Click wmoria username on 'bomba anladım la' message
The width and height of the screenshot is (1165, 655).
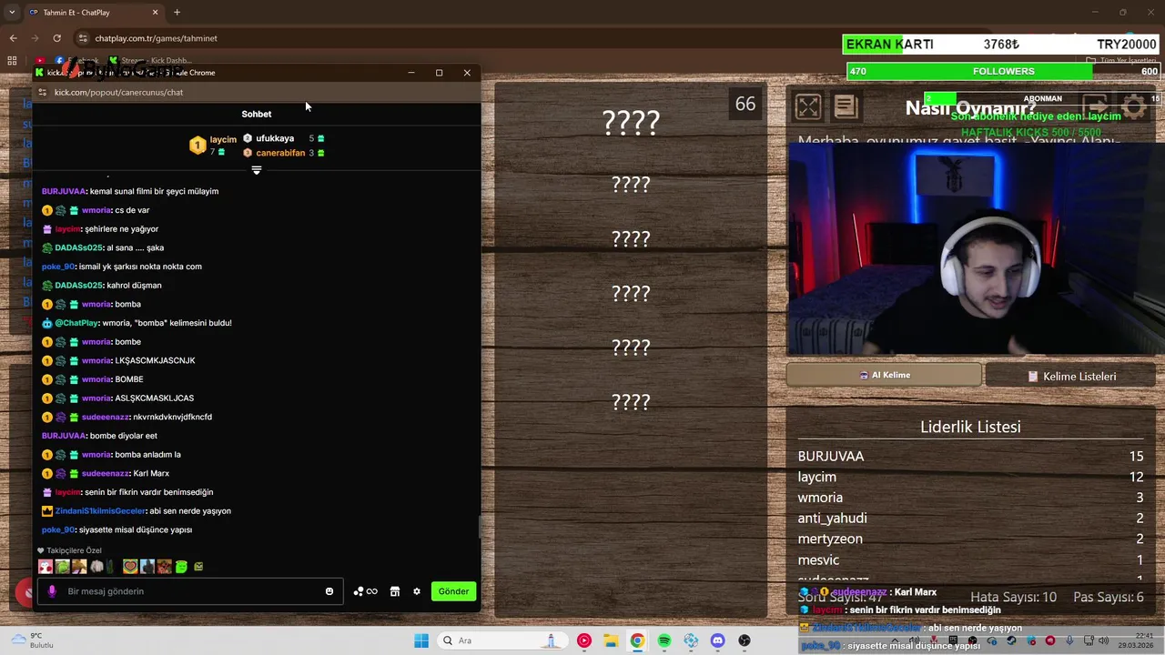(x=96, y=454)
